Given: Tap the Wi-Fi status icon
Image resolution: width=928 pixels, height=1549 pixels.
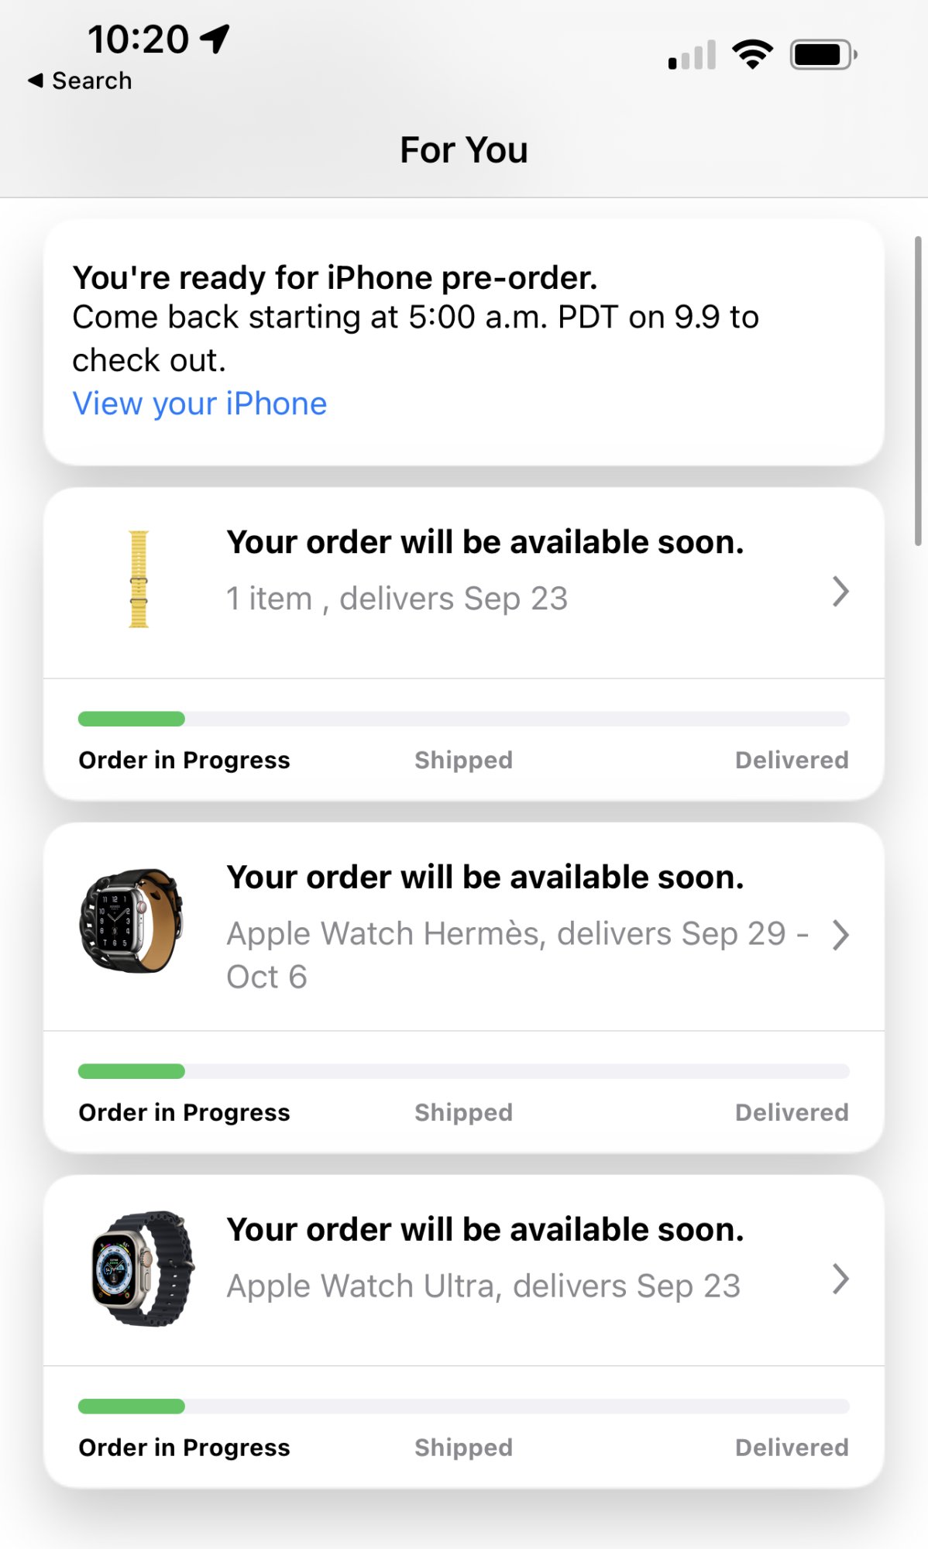Looking at the screenshot, I should tap(752, 54).
